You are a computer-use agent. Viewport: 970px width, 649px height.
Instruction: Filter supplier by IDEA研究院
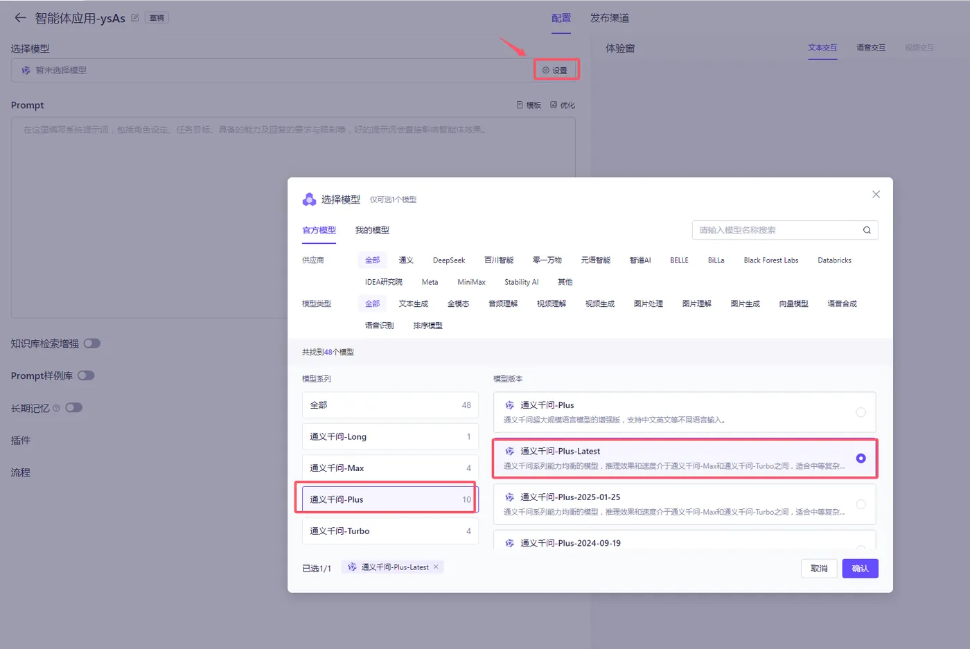pyautogui.click(x=384, y=282)
